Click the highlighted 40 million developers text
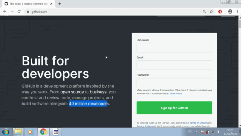The image size is (241, 136). tap(88, 104)
